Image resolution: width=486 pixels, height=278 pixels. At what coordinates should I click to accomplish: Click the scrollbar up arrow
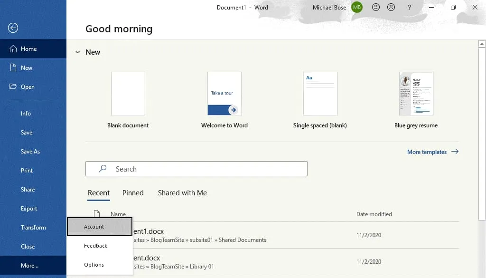[x=482, y=44]
